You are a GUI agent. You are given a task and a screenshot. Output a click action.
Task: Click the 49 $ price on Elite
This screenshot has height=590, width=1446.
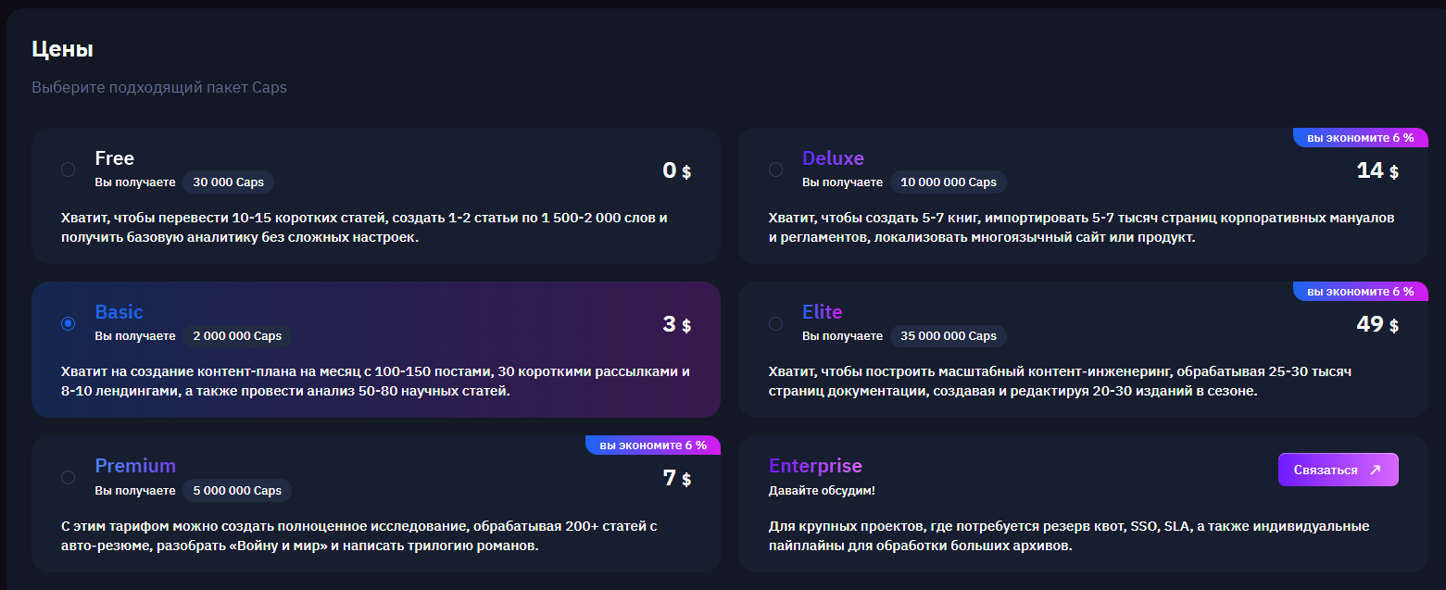(x=1377, y=324)
